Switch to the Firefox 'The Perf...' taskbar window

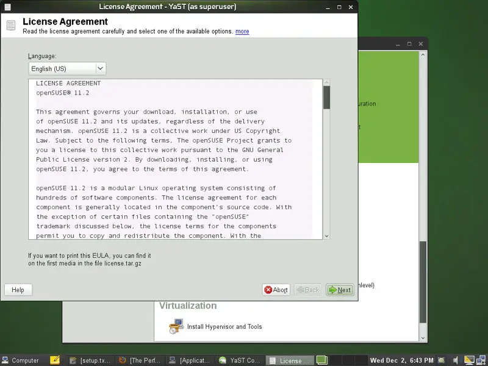click(140, 361)
